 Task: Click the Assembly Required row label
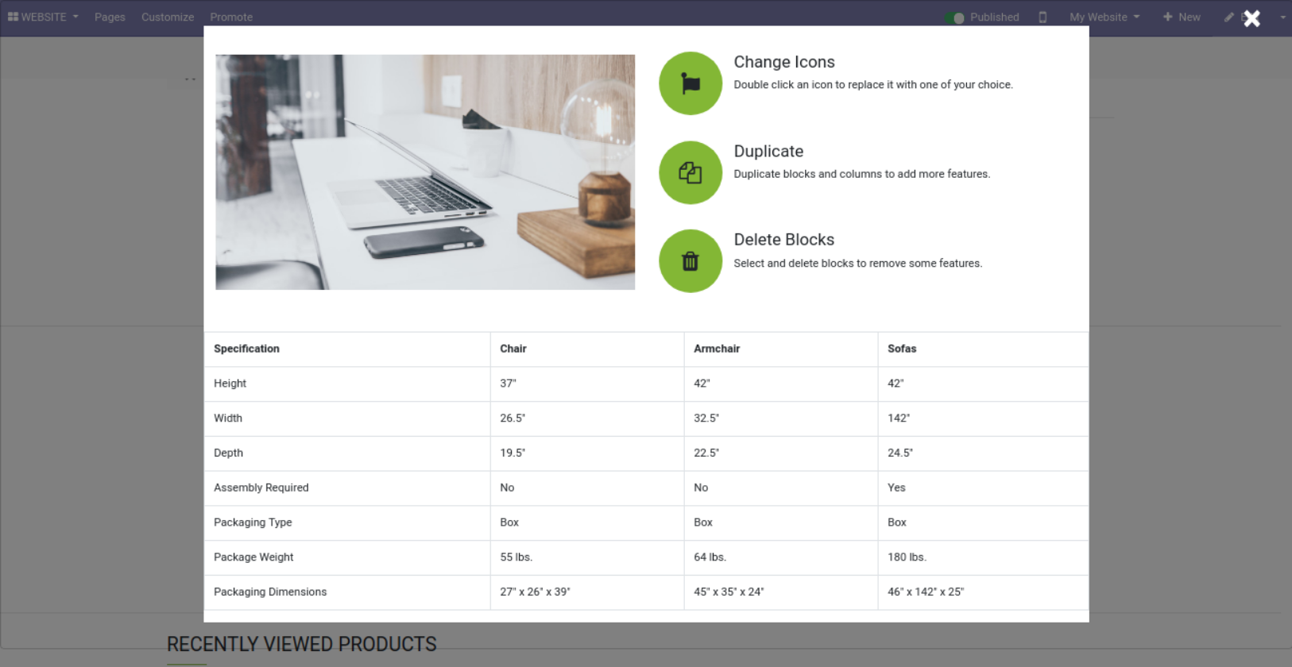click(x=261, y=488)
